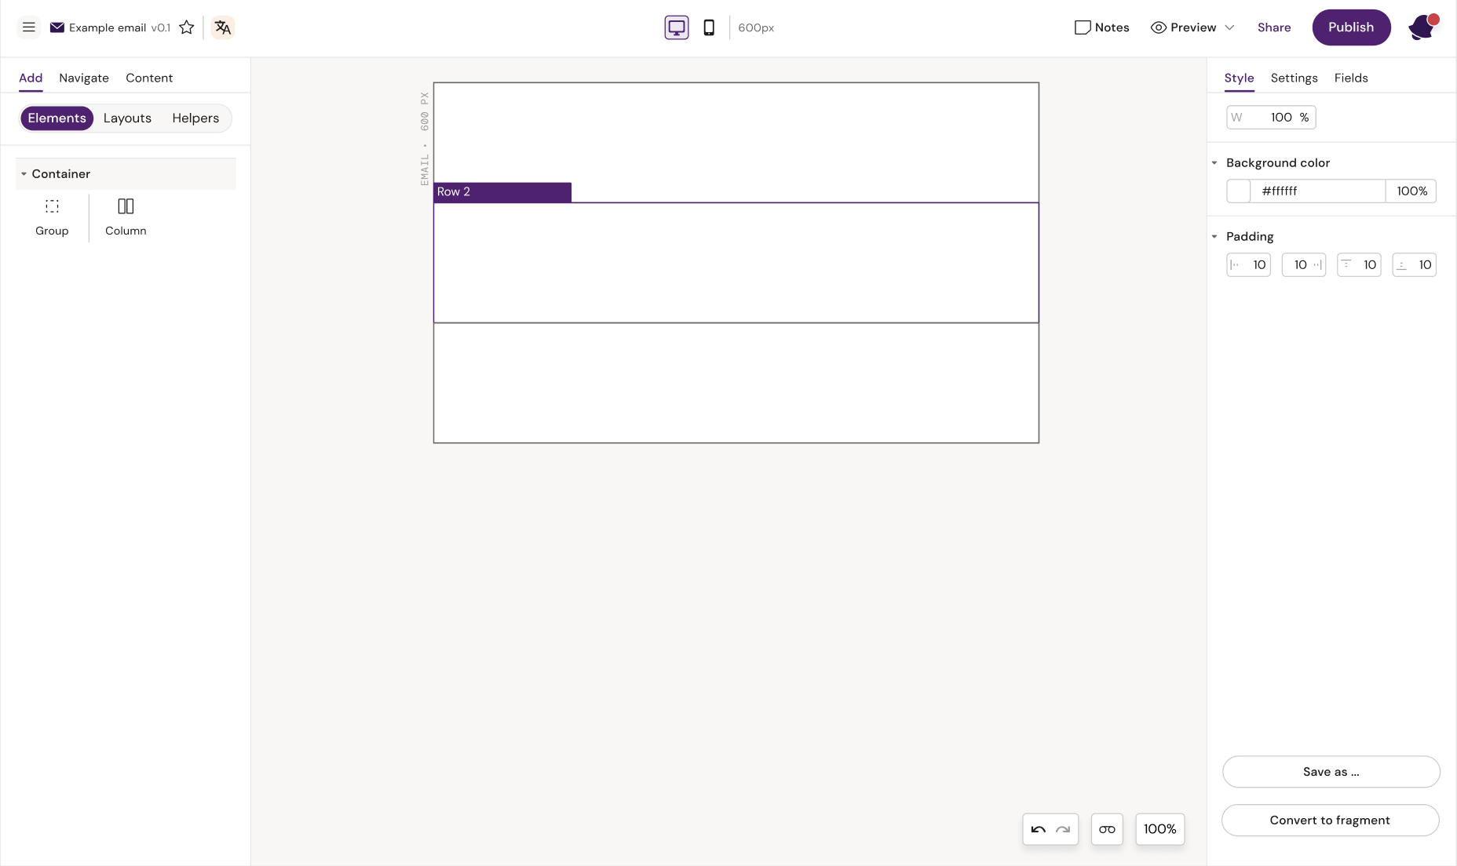Select the Row 2 block on canvas
The image size is (1457, 866).
(x=502, y=191)
